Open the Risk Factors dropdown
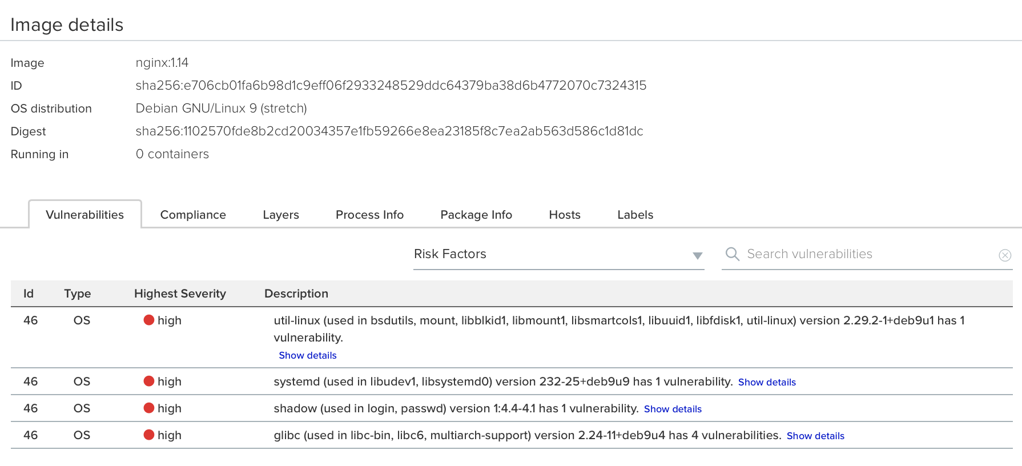Viewport: 1022px width, 466px height. [x=558, y=254]
